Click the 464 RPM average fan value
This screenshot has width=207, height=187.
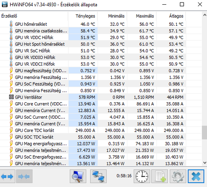[175, 97]
